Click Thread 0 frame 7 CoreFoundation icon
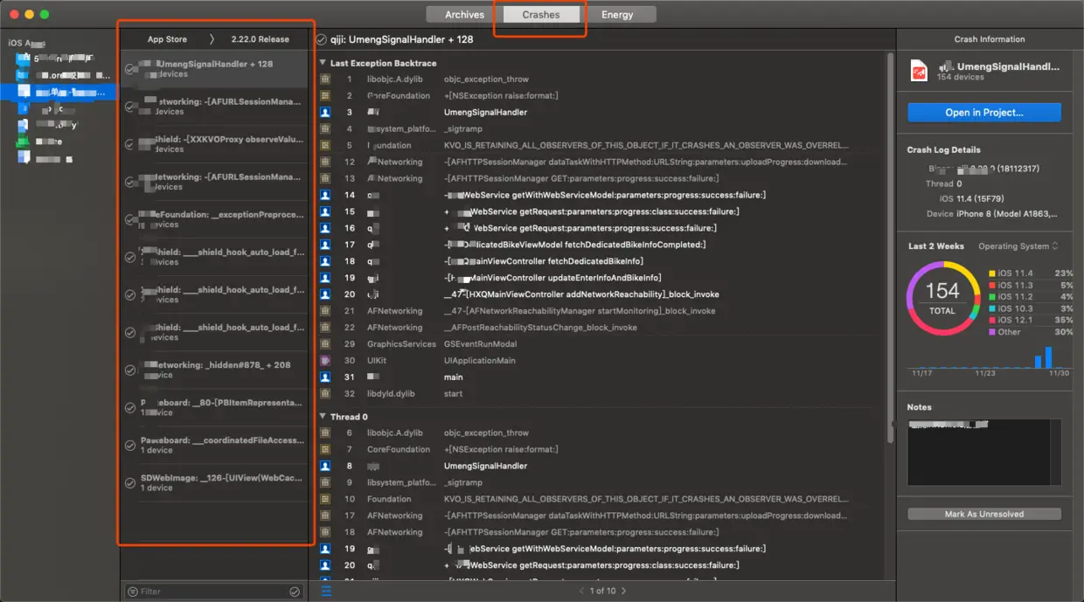1084x602 pixels. pos(325,450)
